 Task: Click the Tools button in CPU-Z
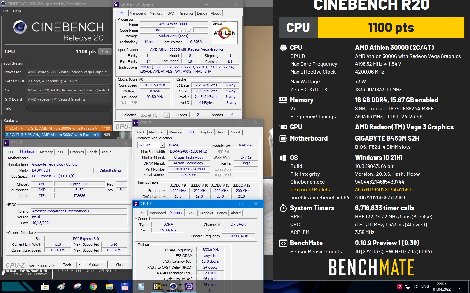click(x=67, y=265)
